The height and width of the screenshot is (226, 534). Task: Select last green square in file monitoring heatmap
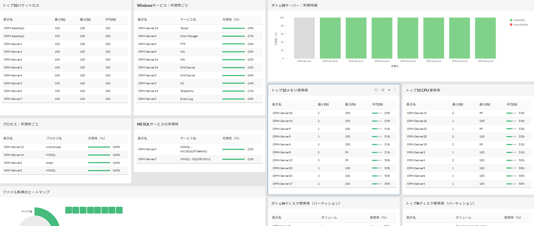coord(119,210)
